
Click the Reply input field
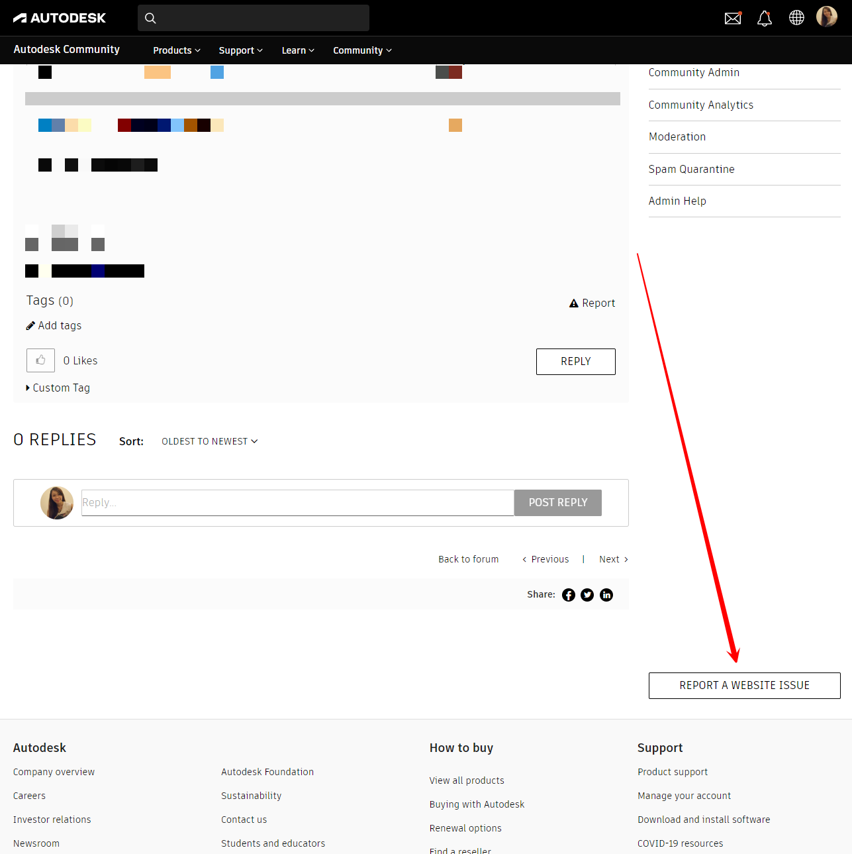pos(297,502)
